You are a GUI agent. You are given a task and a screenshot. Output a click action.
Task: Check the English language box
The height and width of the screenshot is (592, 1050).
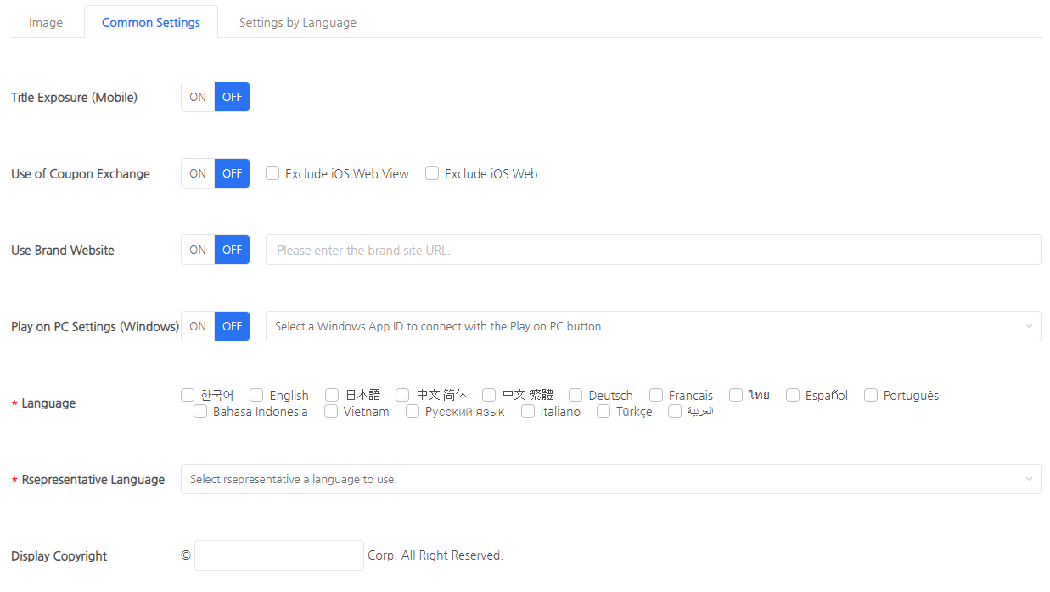pyautogui.click(x=256, y=395)
